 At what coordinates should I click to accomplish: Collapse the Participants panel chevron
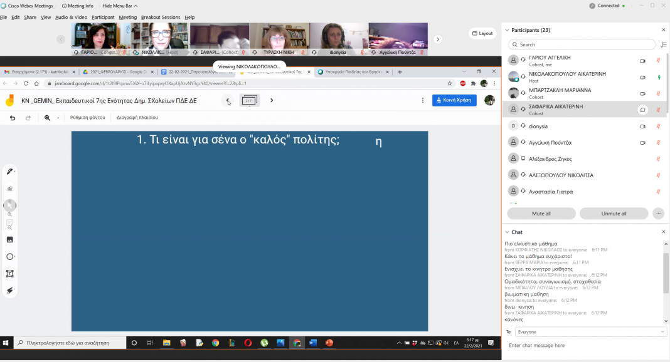[507, 30]
